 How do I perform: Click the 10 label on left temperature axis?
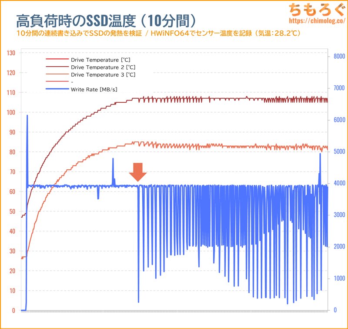(x=12, y=291)
